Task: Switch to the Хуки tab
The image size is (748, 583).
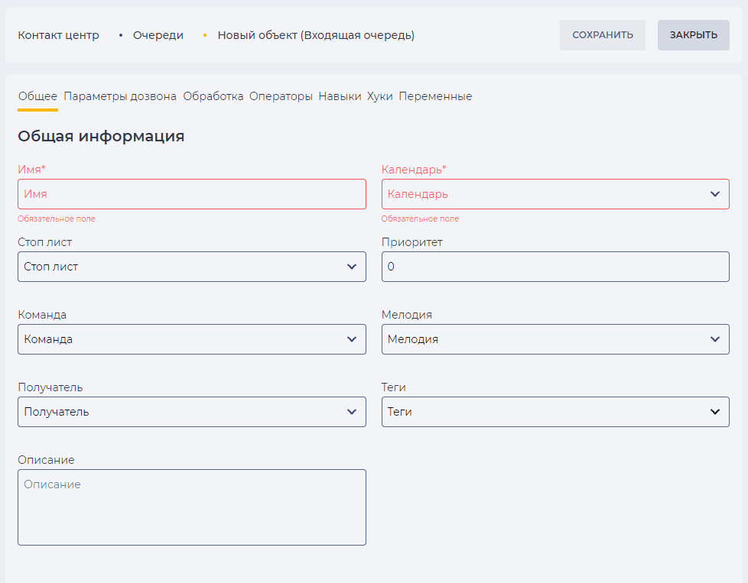Action: [x=379, y=96]
